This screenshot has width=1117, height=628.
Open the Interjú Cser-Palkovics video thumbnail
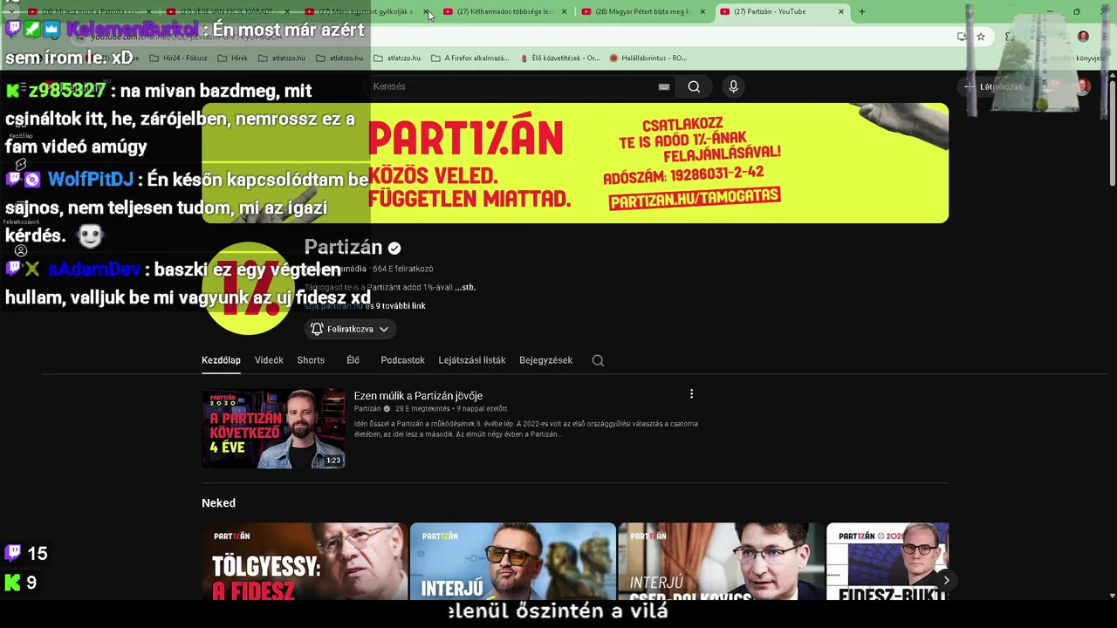(721, 562)
